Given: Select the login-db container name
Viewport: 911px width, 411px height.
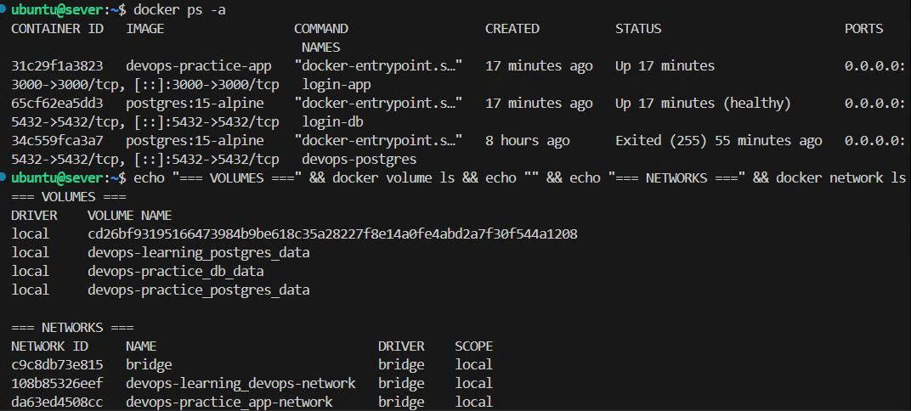Looking at the screenshot, I should pyautogui.click(x=332, y=121).
